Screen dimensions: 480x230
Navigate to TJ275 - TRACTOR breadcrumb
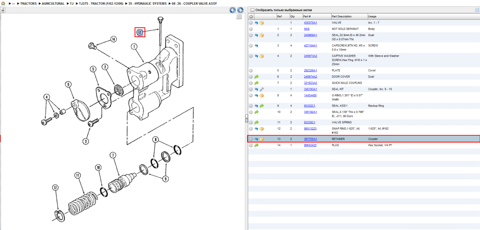(x=100, y=4)
